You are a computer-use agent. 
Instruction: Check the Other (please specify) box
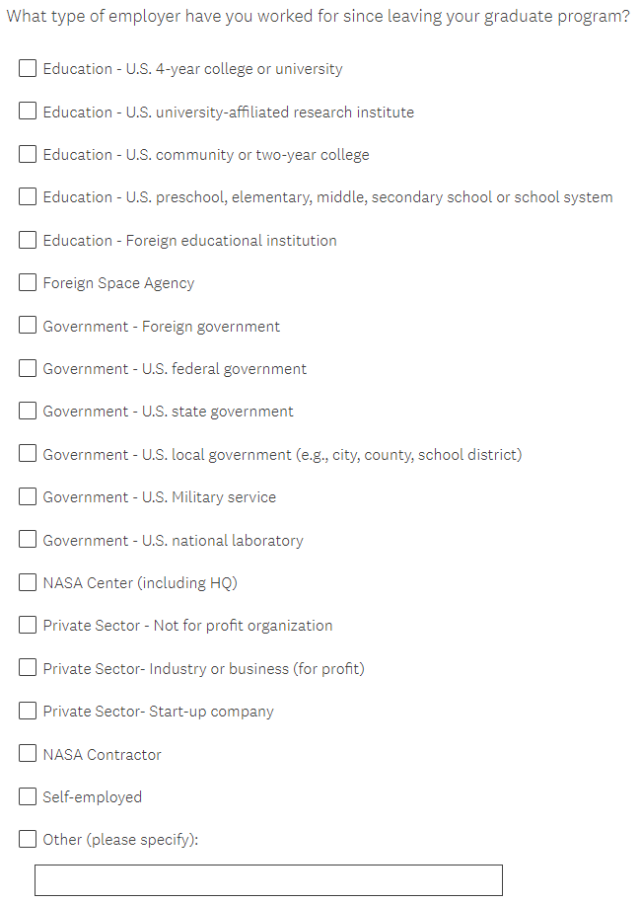(x=29, y=840)
